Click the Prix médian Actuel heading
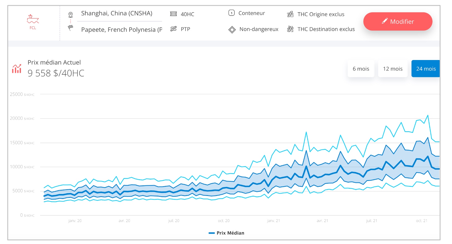The image size is (452, 244). click(54, 63)
